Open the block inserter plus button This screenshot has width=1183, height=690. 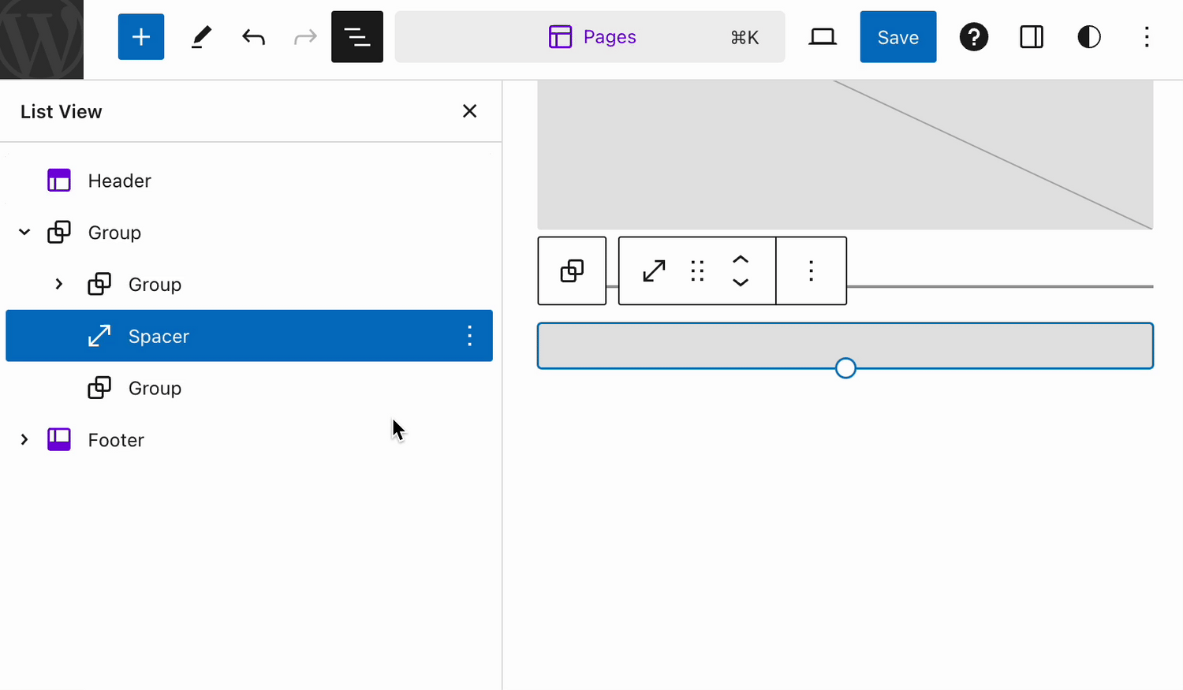[x=141, y=37]
